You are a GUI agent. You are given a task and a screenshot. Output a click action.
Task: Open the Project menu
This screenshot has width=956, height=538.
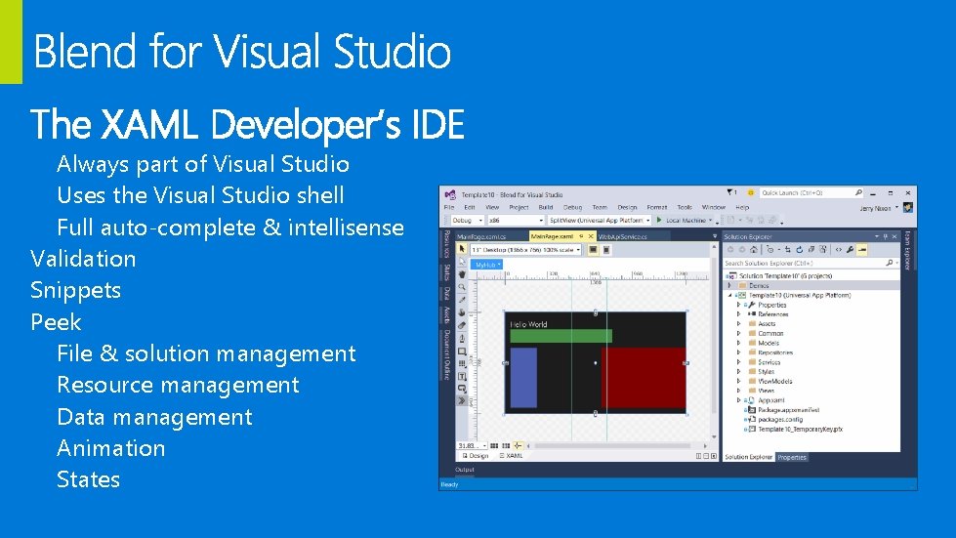(519, 207)
